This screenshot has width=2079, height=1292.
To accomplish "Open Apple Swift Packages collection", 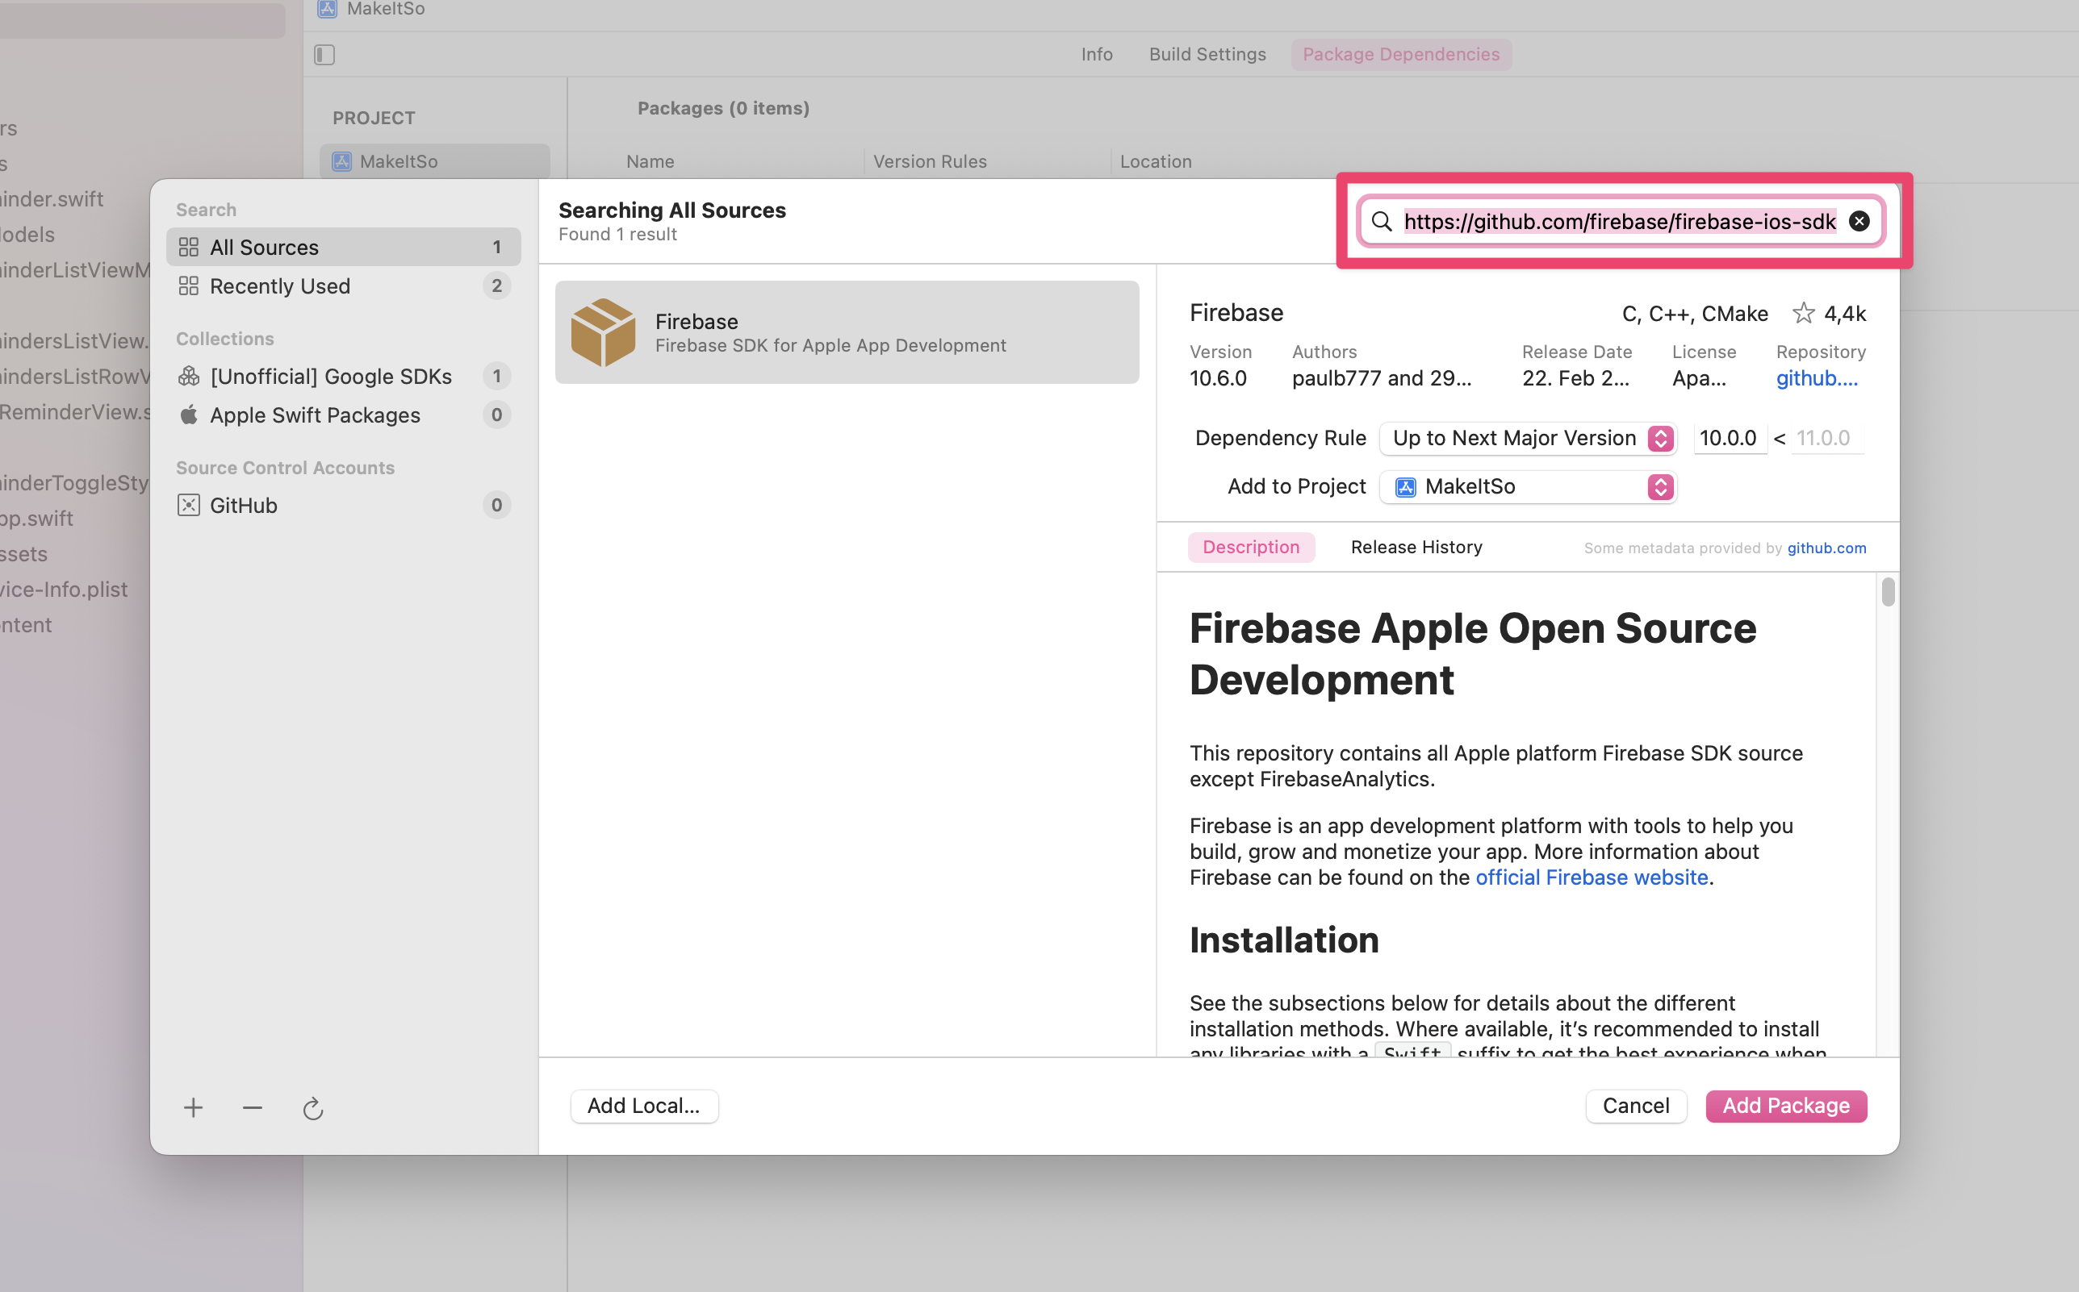I will coord(343,415).
